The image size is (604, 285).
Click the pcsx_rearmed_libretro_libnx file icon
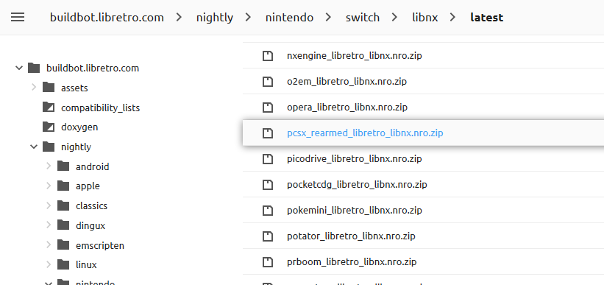(267, 133)
